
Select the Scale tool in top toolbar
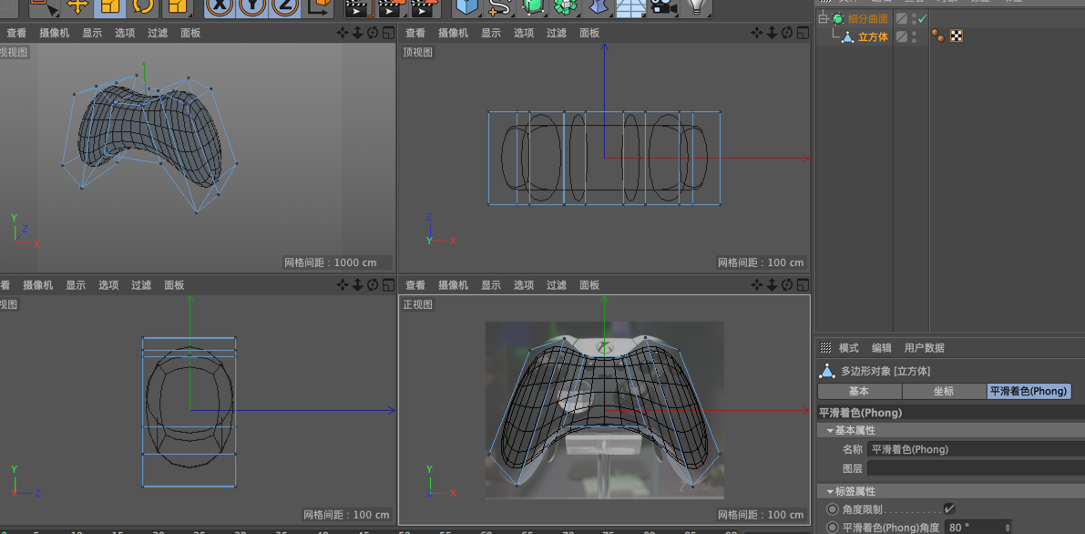[x=111, y=6]
